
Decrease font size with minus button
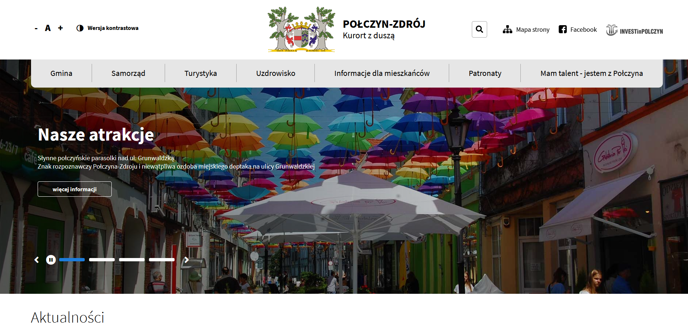tap(36, 28)
